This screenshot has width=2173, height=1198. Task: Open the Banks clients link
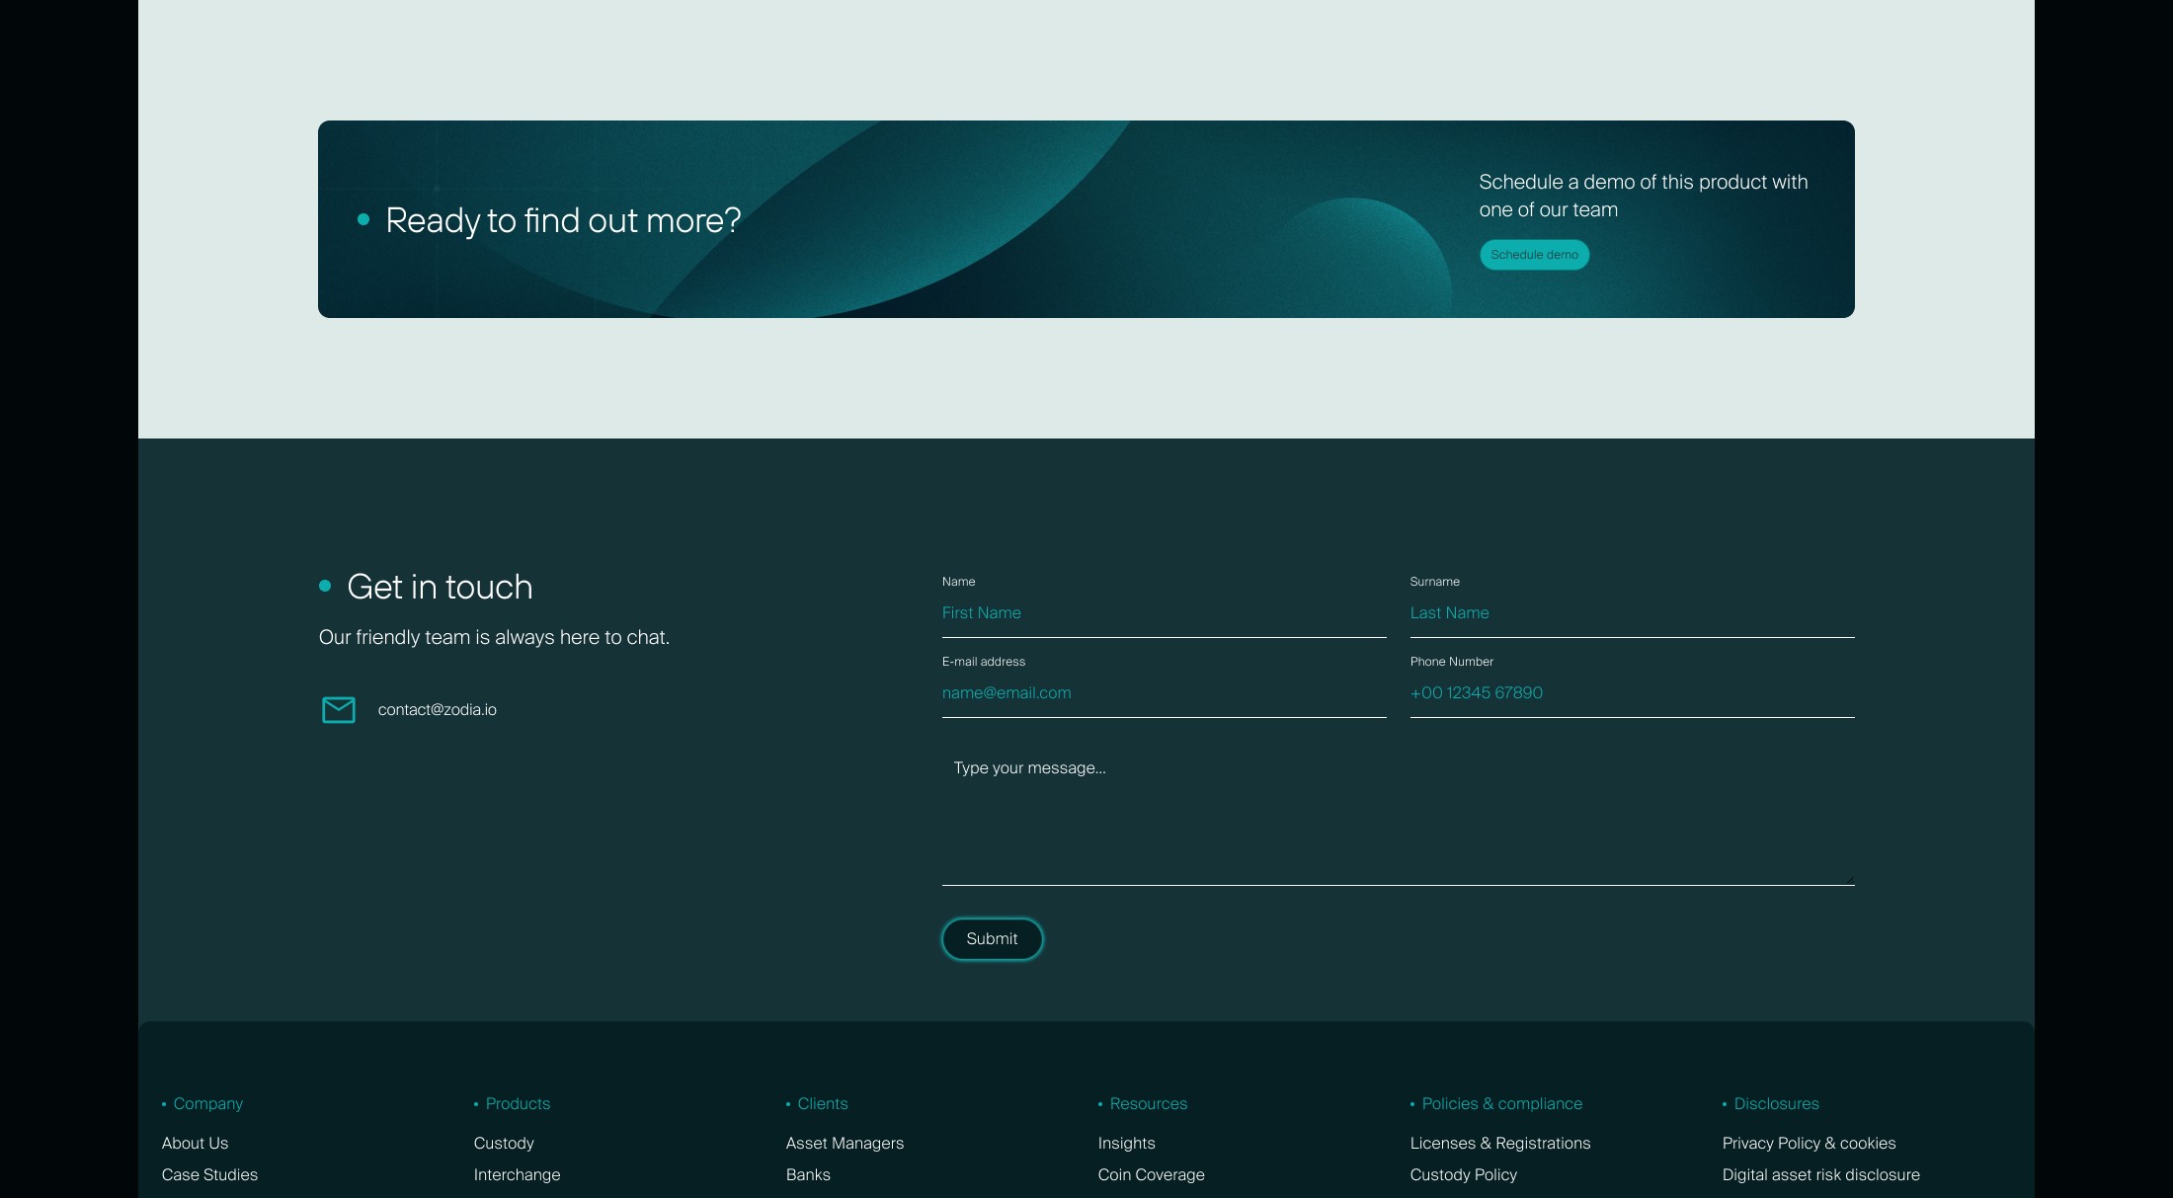click(x=808, y=1174)
